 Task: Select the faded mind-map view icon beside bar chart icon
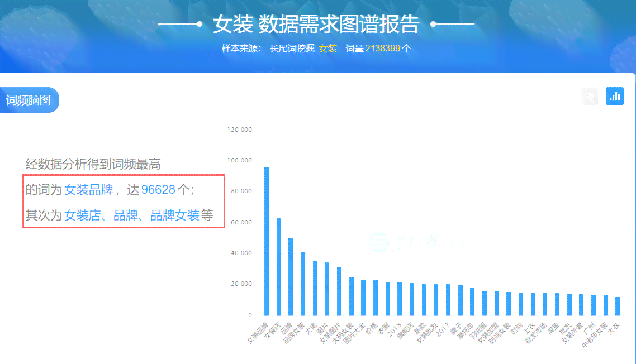click(590, 96)
